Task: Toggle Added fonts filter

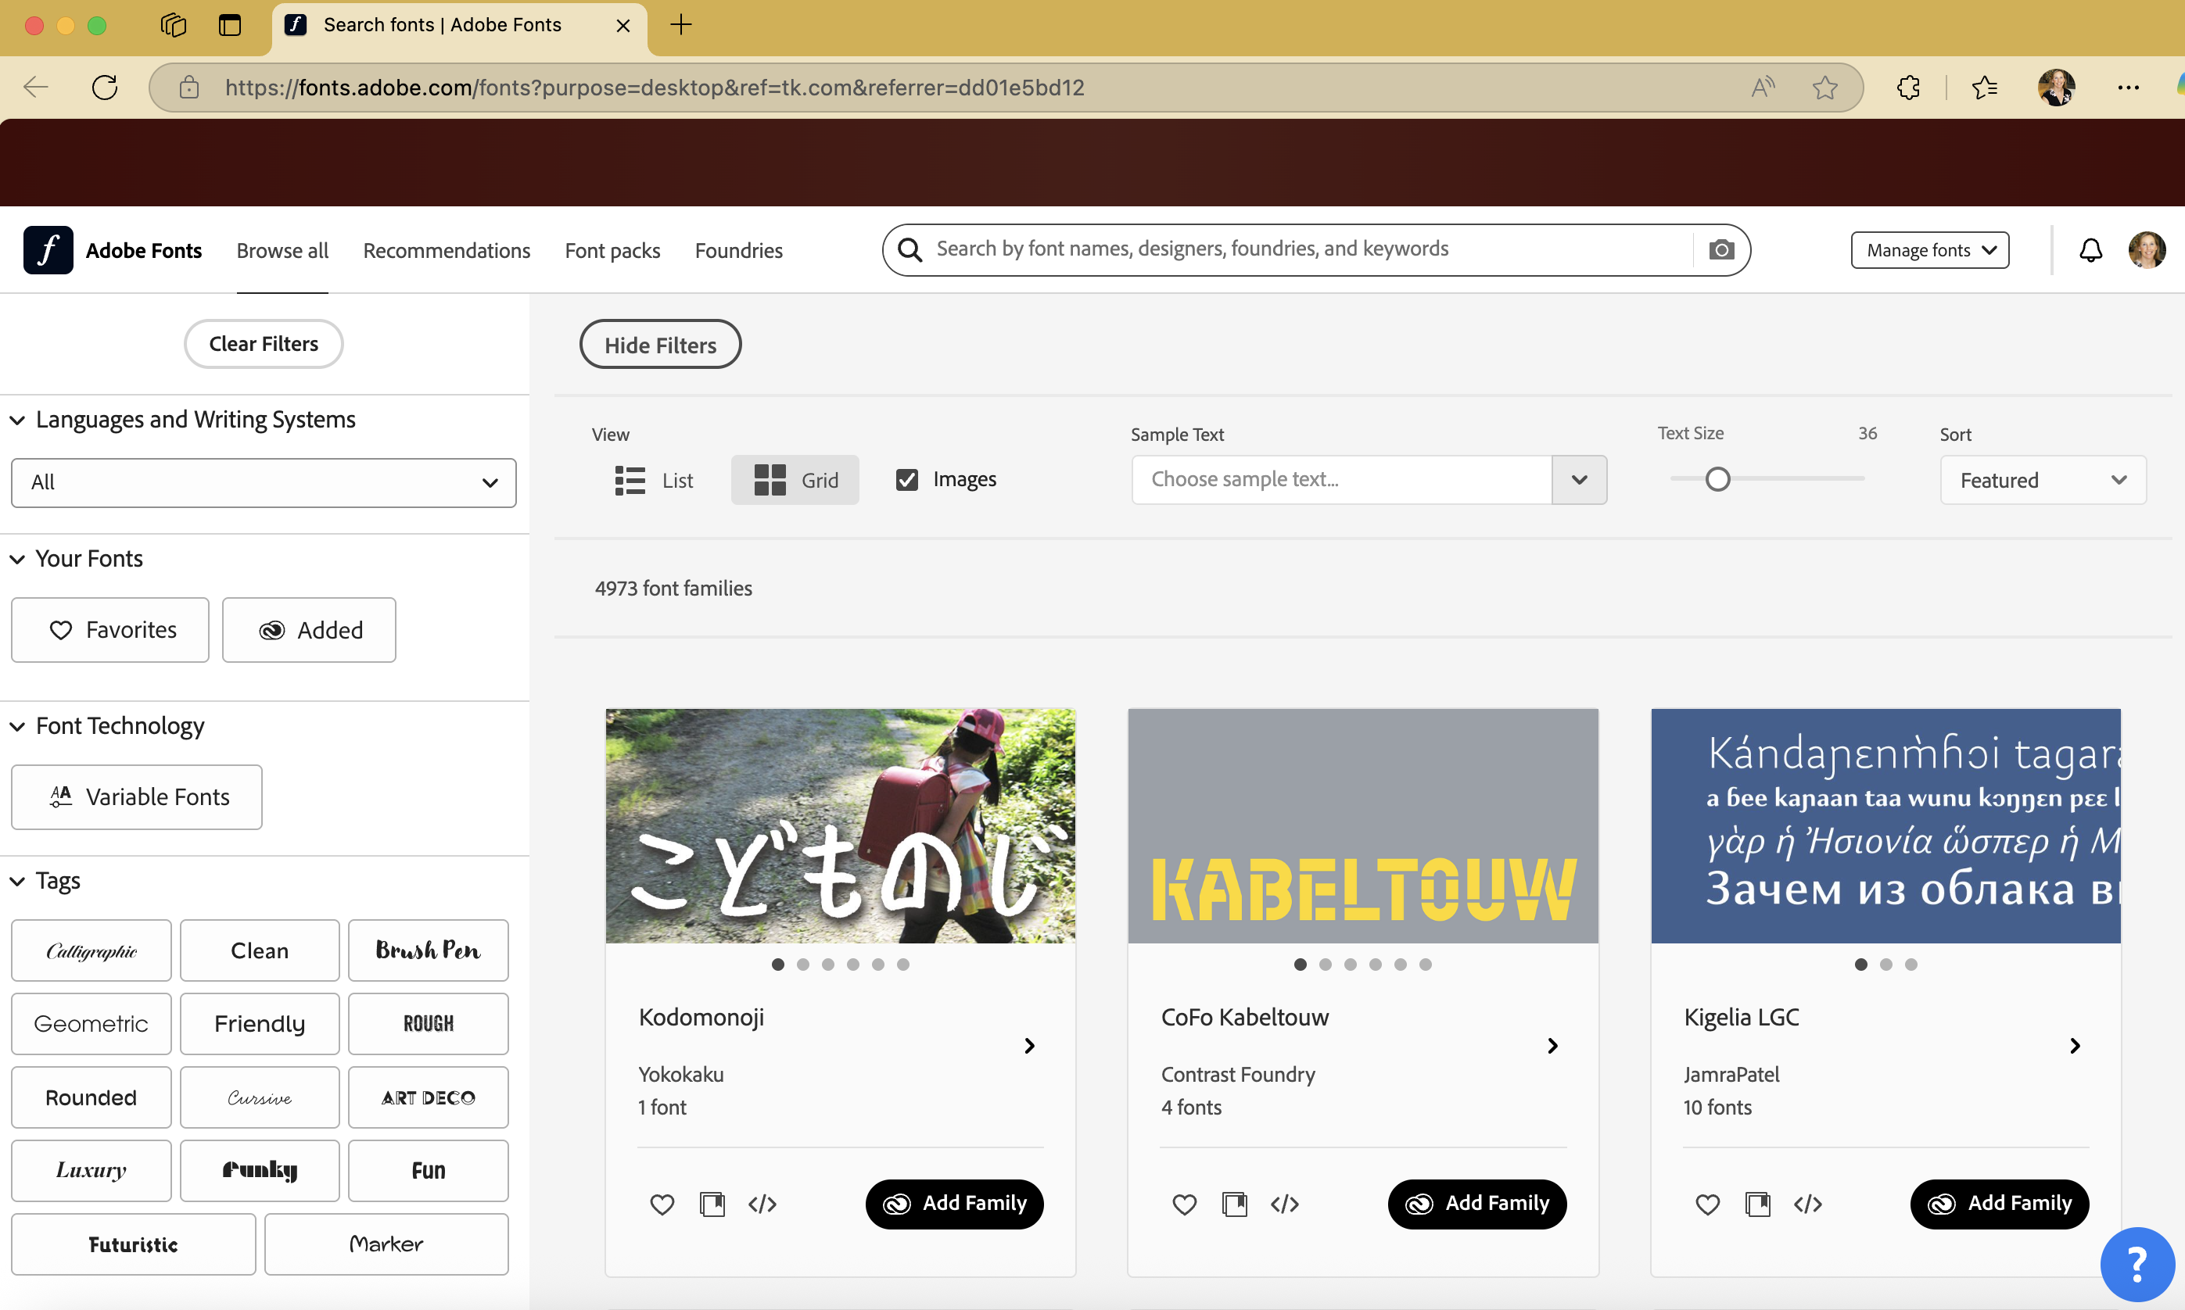Action: tap(309, 629)
